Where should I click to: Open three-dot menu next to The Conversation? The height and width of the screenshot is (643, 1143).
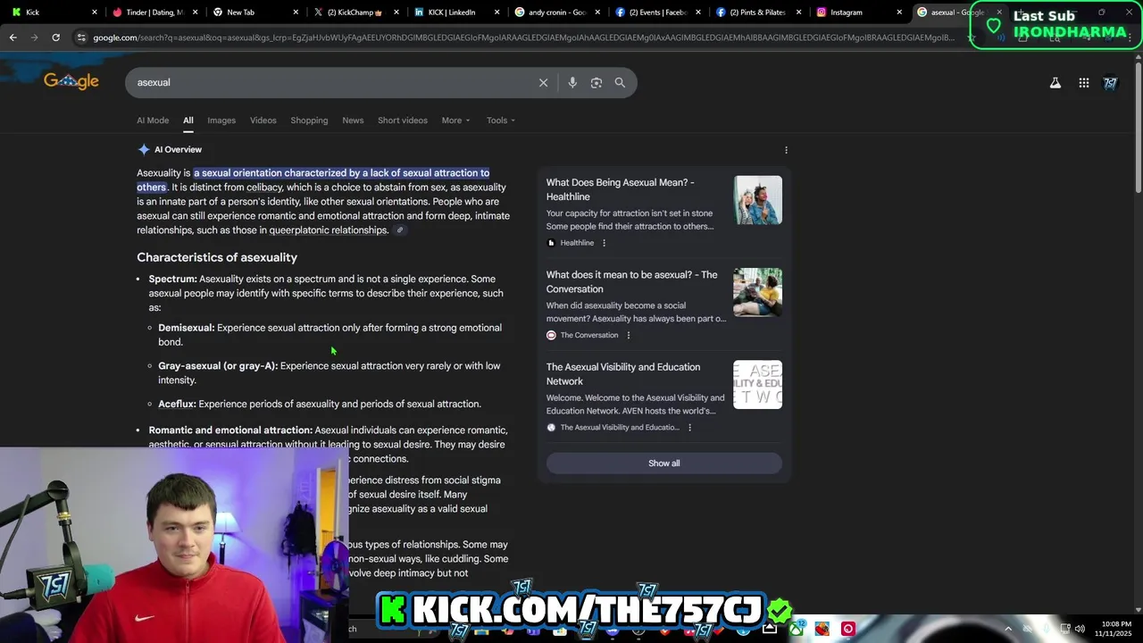pos(629,335)
